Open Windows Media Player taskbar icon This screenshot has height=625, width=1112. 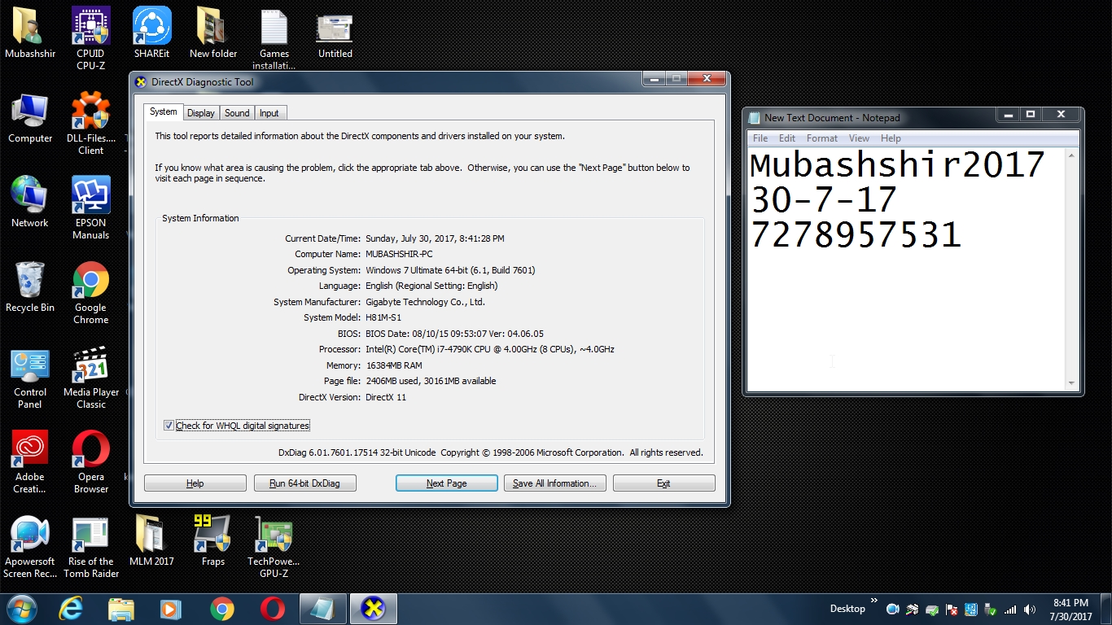coord(171,609)
